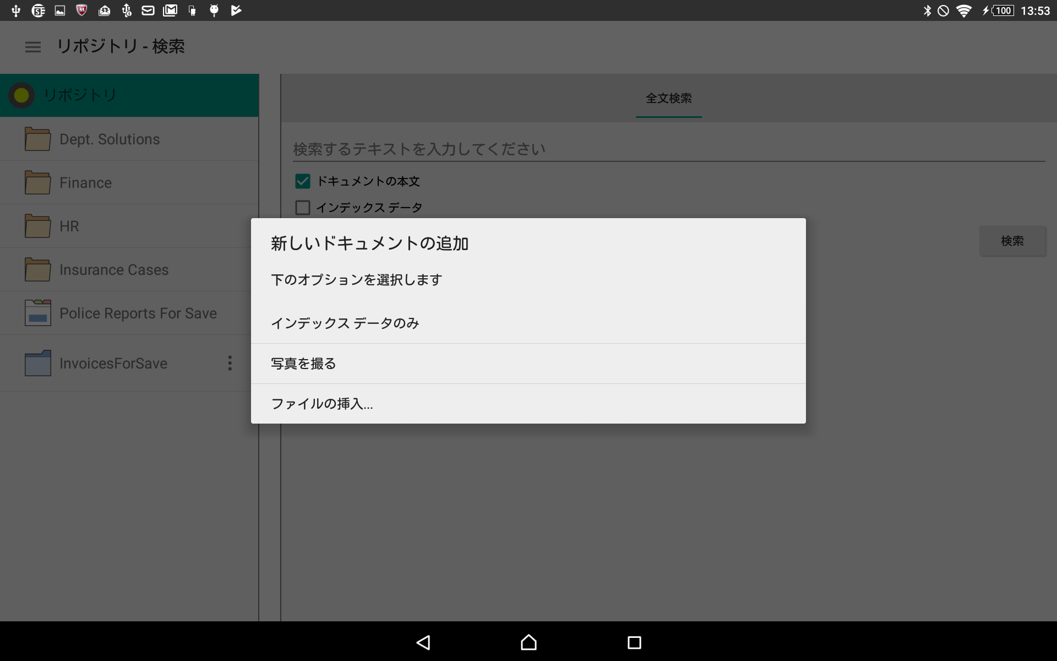The height and width of the screenshot is (661, 1057).
Task: Check the インデックス データ checkbox
Action: tap(303, 208)
